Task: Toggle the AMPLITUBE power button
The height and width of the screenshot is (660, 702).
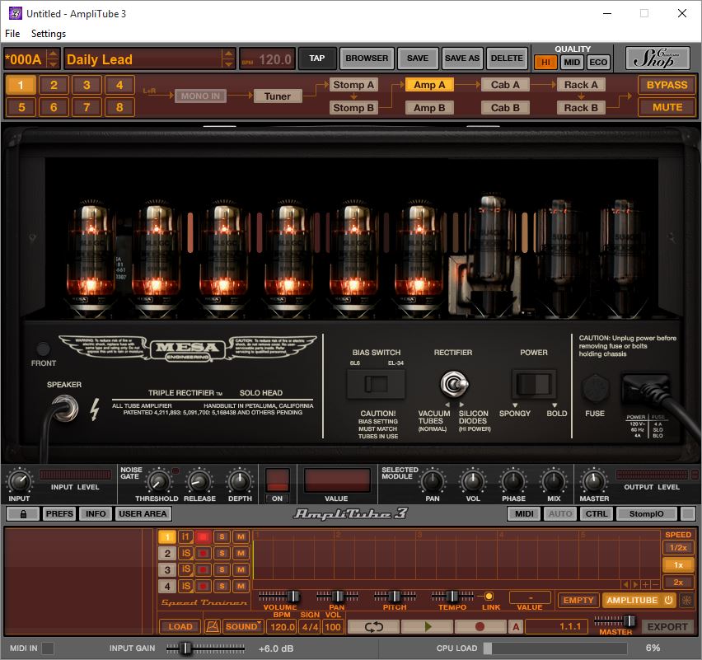Action: pos(668,600)
